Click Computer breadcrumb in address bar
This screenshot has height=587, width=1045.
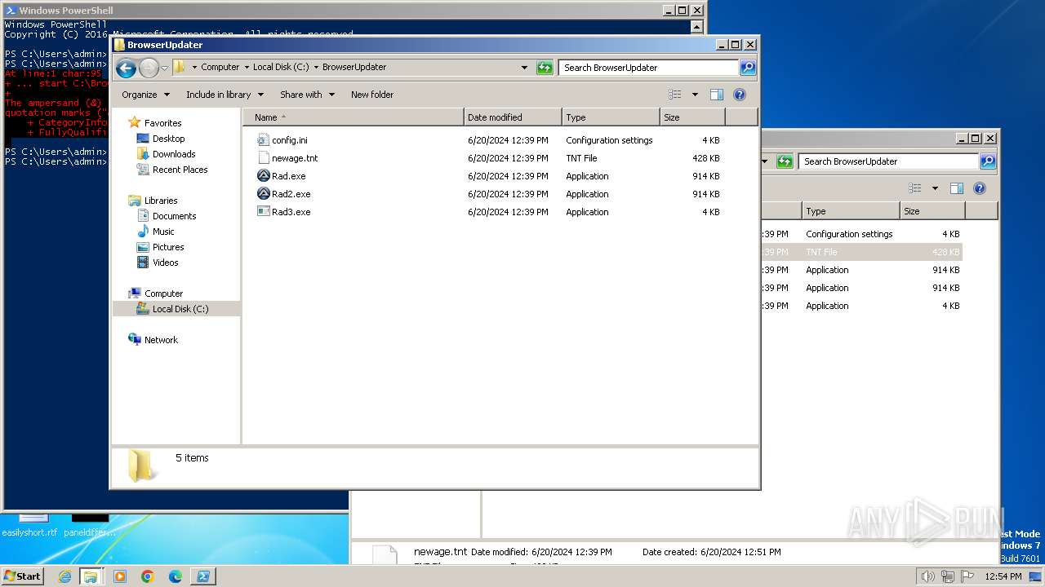click(x=220, y=68)
